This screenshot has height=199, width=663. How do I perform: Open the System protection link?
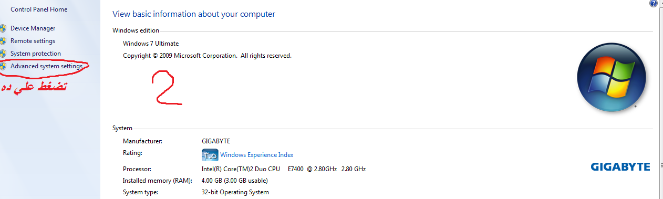36,54
